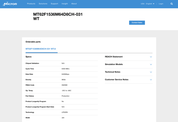Click the Technical Notes heading
Screen dimensions: 178x122
[x=113, y=72]
